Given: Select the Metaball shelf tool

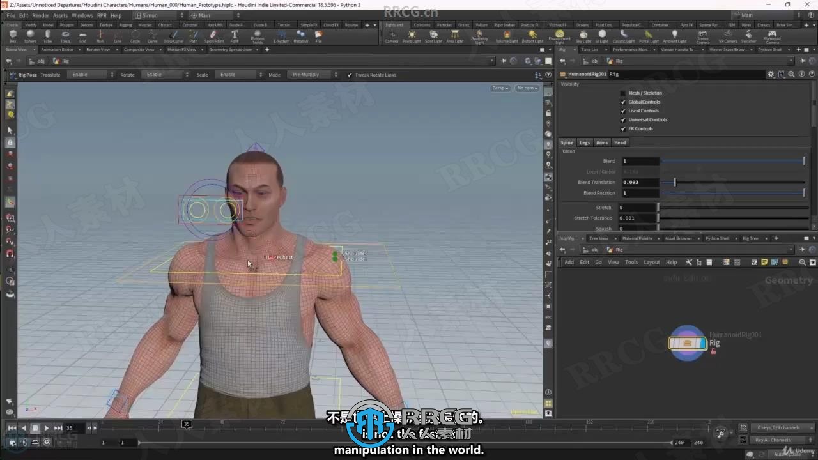Looking at the screenshot, I should coord(300,36).
